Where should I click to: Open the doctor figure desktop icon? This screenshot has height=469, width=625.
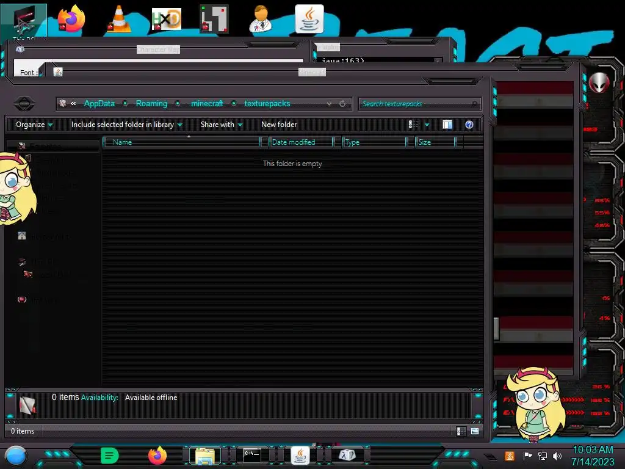click(261, 19)
